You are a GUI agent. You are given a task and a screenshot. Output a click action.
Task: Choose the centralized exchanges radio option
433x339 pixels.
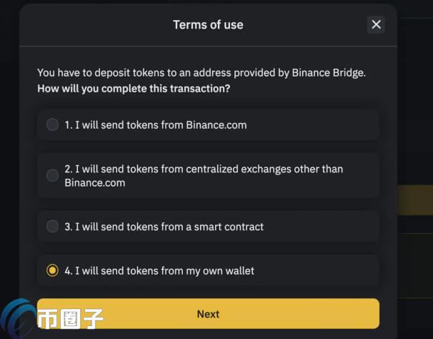click(52, 175)
